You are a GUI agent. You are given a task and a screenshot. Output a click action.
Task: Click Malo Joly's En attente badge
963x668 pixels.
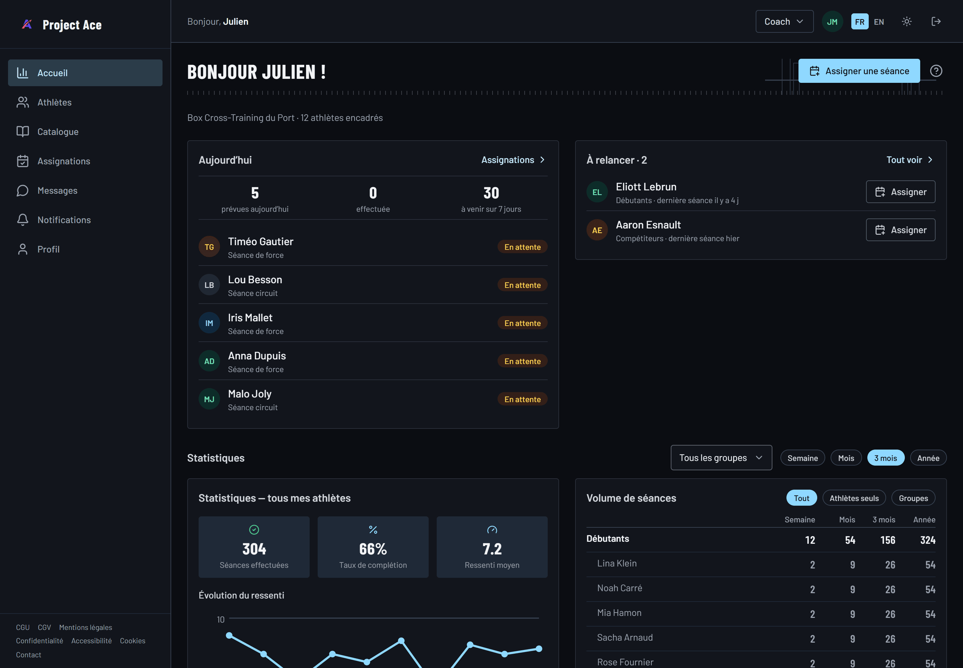coord(522,399)
